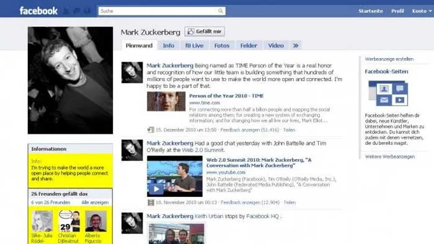Viewport: 434px width, 244px height.
Task: Click link post icon by 15. Dezember 2010
Action: [151, 129]
